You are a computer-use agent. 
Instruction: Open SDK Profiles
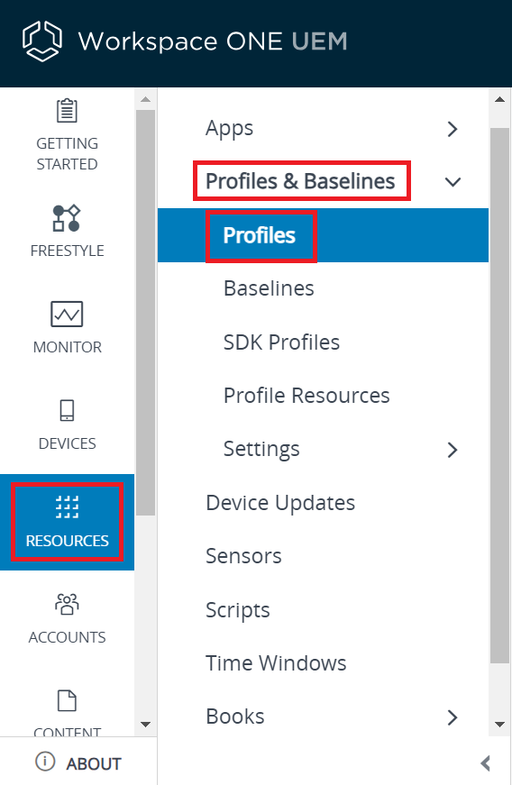click(281, 342)
